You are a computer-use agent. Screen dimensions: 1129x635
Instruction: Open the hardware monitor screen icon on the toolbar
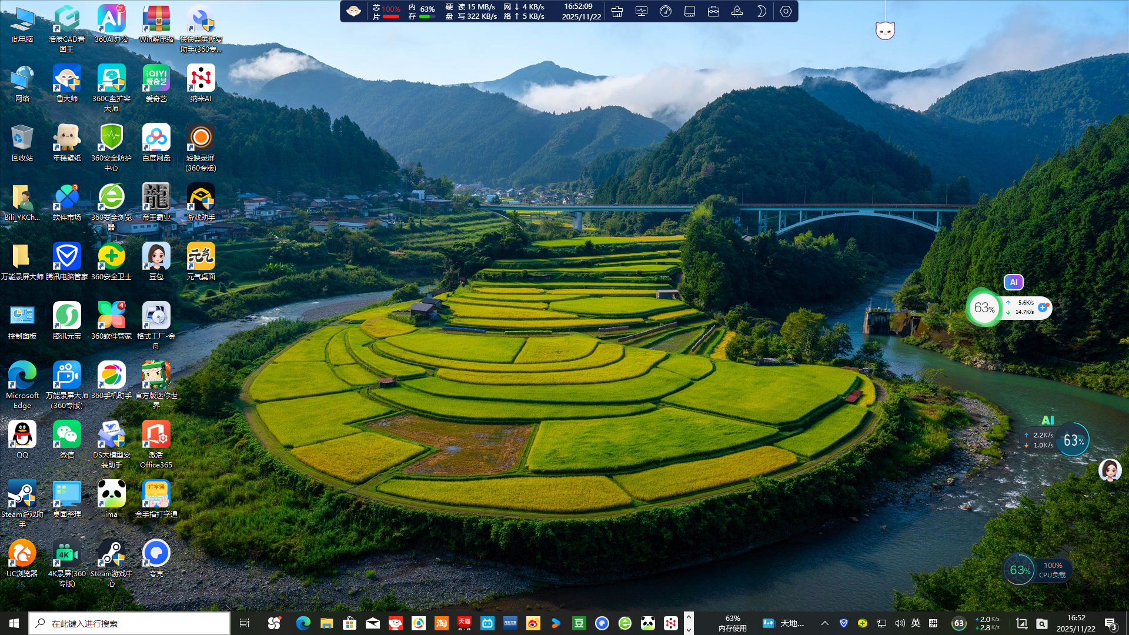click(x=641, y=11)
